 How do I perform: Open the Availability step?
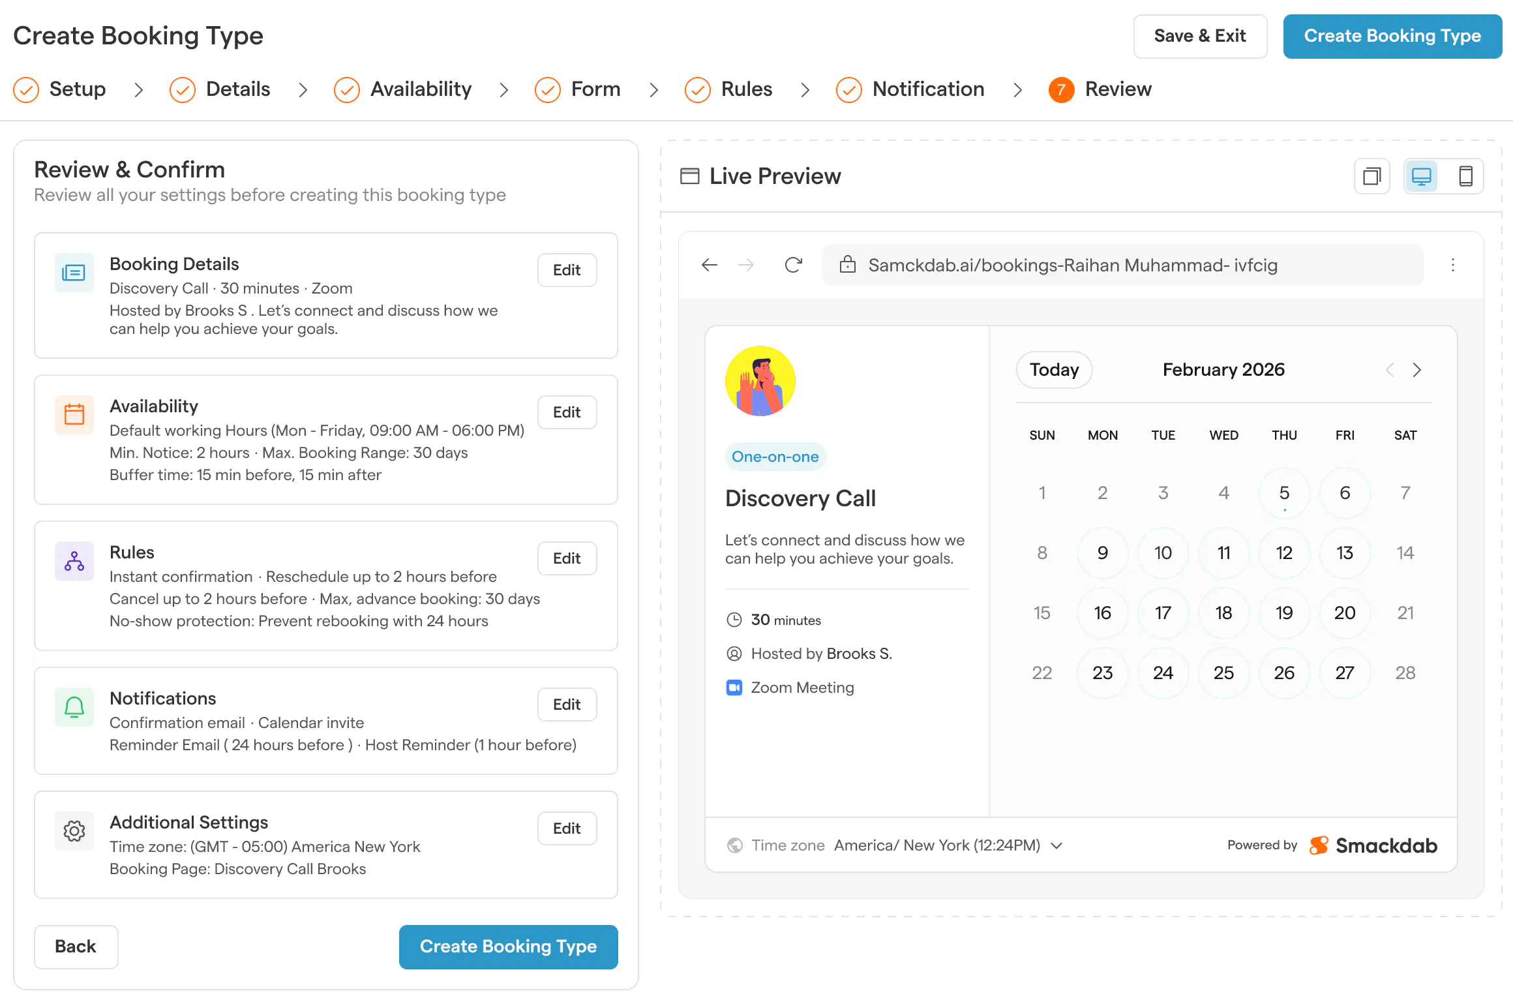(402, 89)
